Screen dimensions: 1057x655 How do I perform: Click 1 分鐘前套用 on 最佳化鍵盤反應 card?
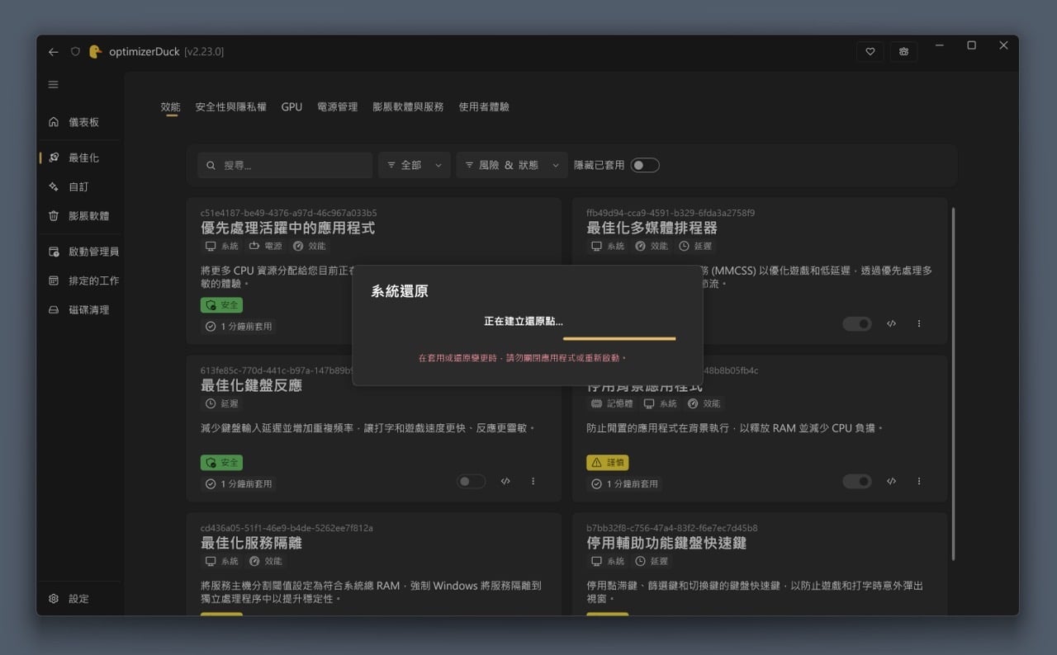tap(239, 484)
